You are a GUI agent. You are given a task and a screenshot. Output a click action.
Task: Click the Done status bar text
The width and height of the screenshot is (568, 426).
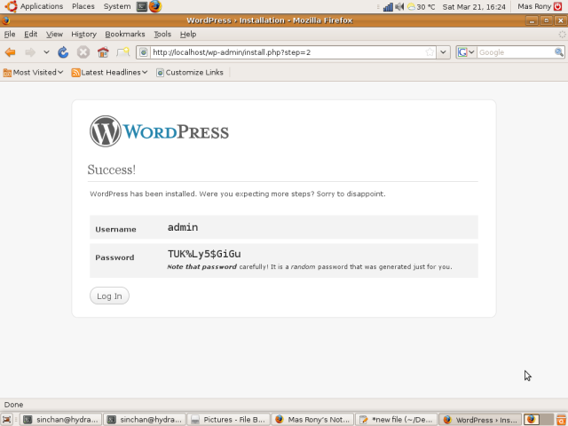tap(14, 405)
